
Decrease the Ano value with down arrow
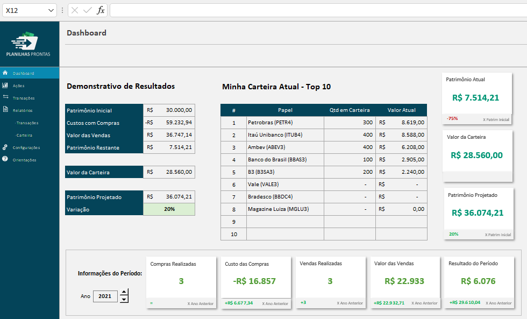point(124,299)
